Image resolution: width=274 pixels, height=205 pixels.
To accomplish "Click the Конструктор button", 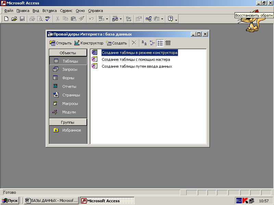I will point(89,43).
